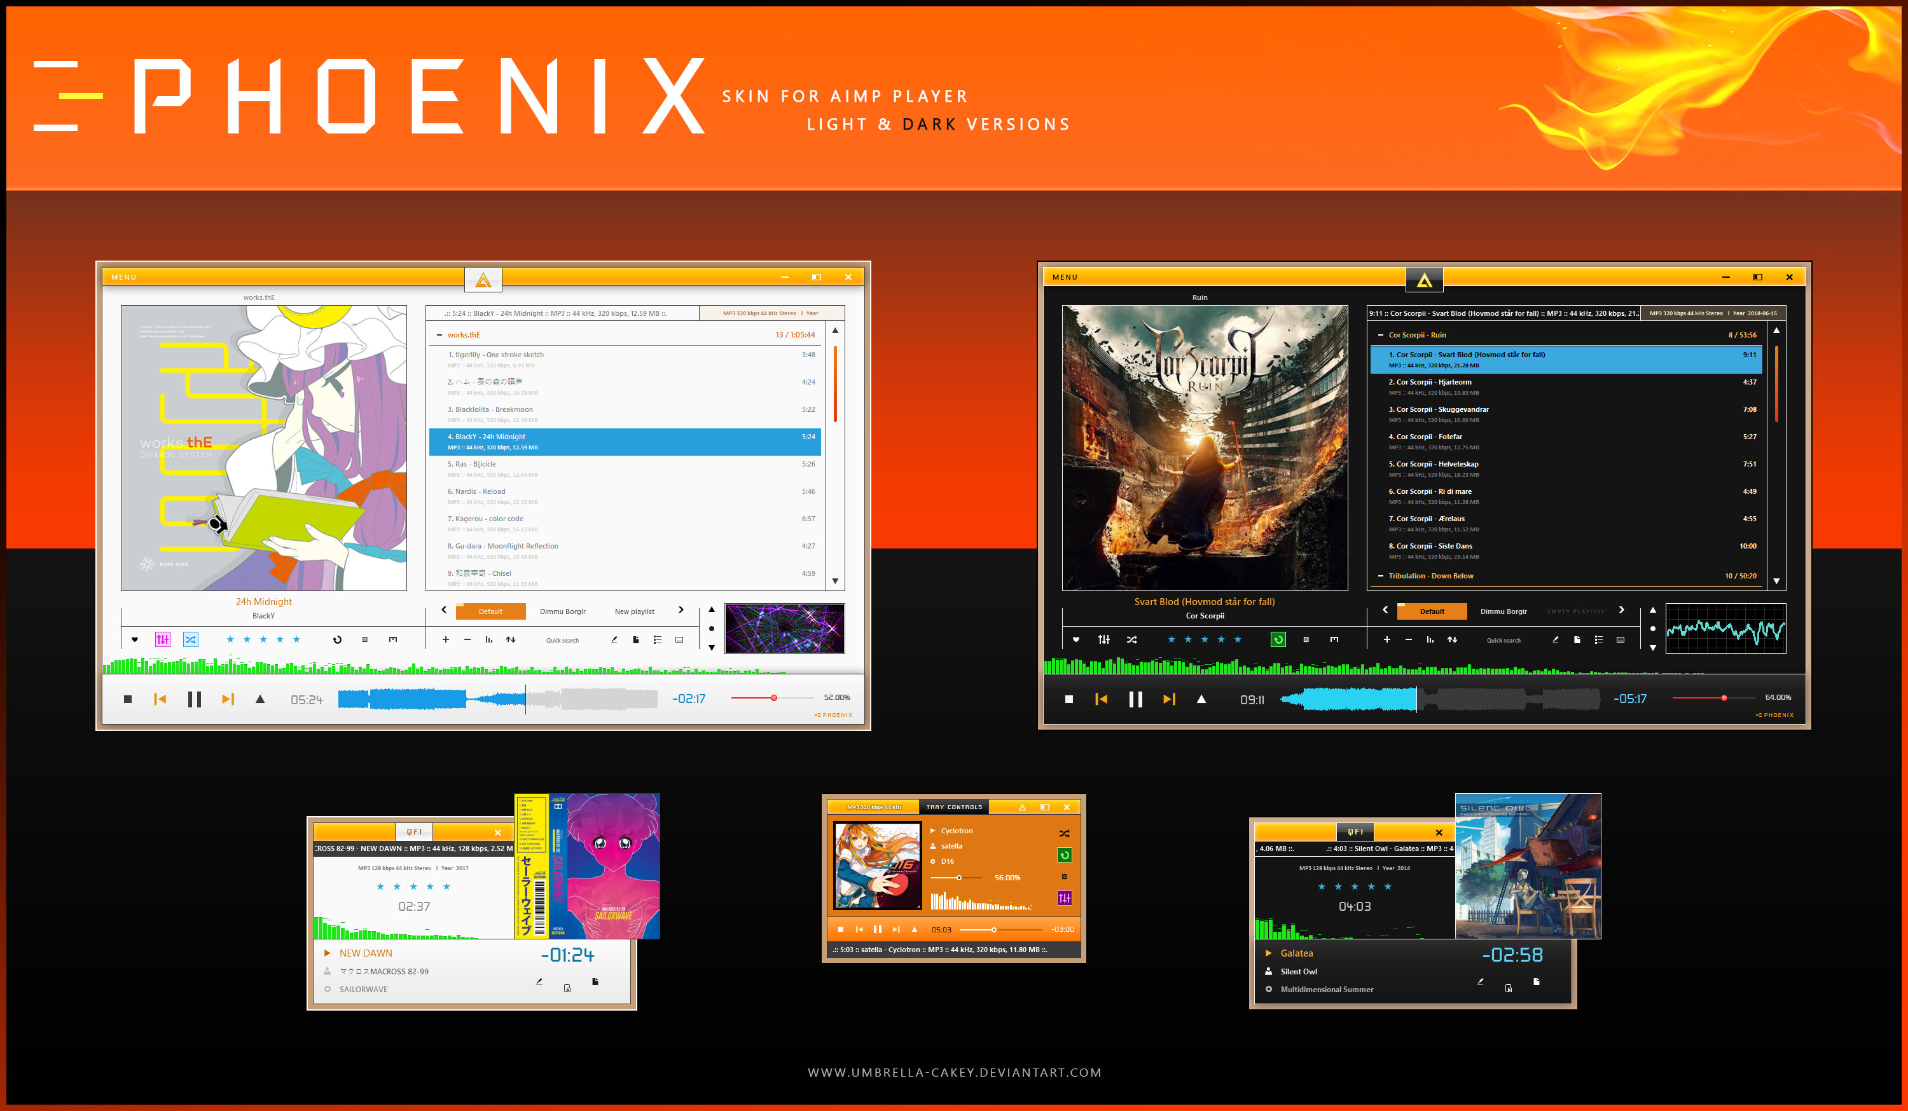Screen dimensions: 1908x1111
Task: Toggle green repeat button in tray controls player
Action: coord(1065,855)
